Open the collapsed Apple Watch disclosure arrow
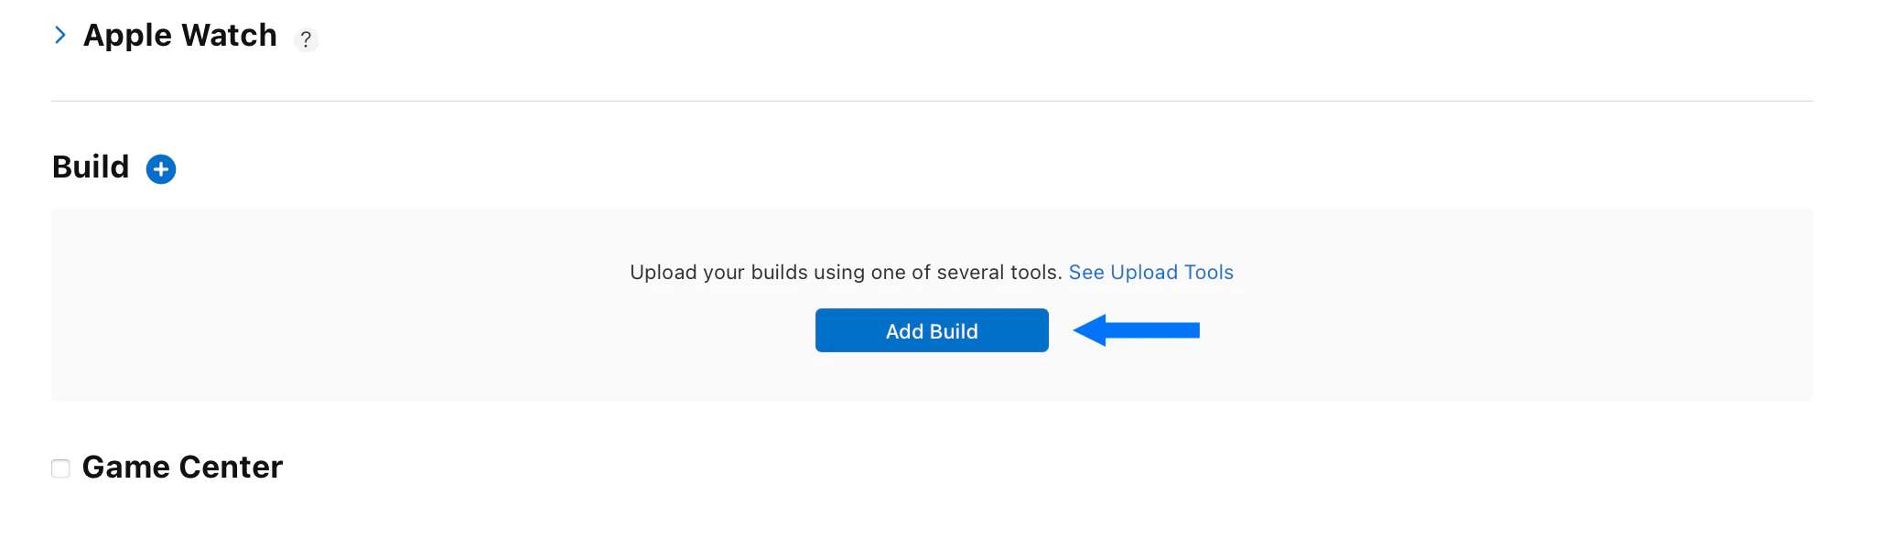Viewport: 1878px width, 549px height. pos(60,35)
